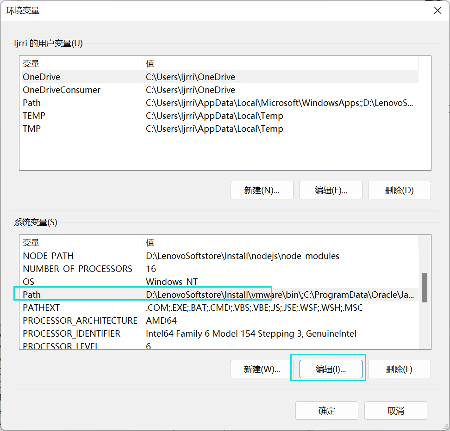Click the value 16 for NUMBER_OF_PROCESSORS
450x431 pixels.
click(150, 269)
